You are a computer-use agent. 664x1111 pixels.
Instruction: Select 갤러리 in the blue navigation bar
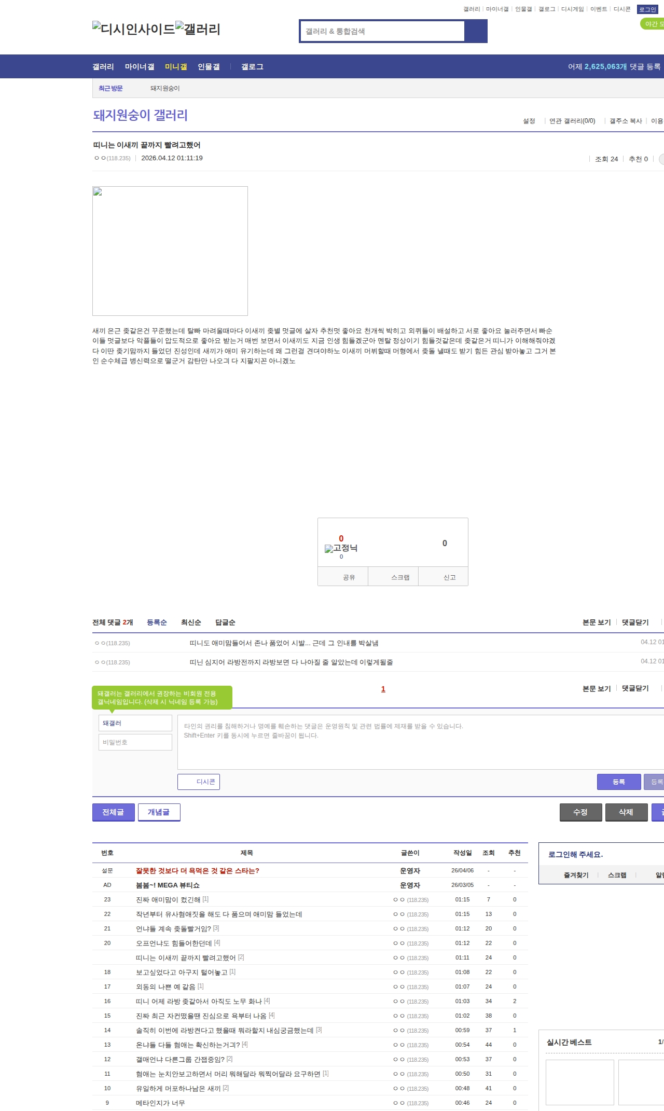point(103,67)
